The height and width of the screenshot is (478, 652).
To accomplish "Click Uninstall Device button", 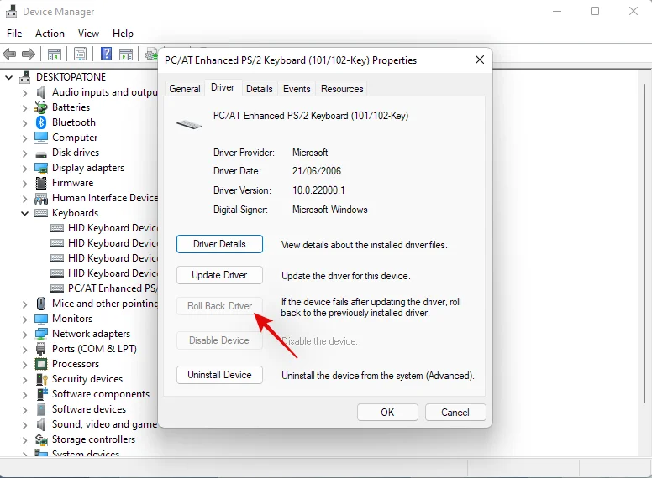I will (x=219, y=375).
